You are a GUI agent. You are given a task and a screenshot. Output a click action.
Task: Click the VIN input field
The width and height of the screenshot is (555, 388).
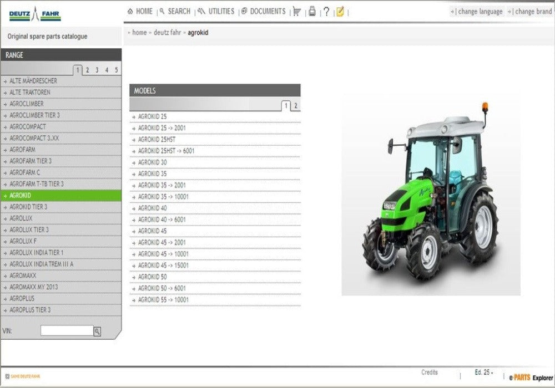[x=67, y=331]
